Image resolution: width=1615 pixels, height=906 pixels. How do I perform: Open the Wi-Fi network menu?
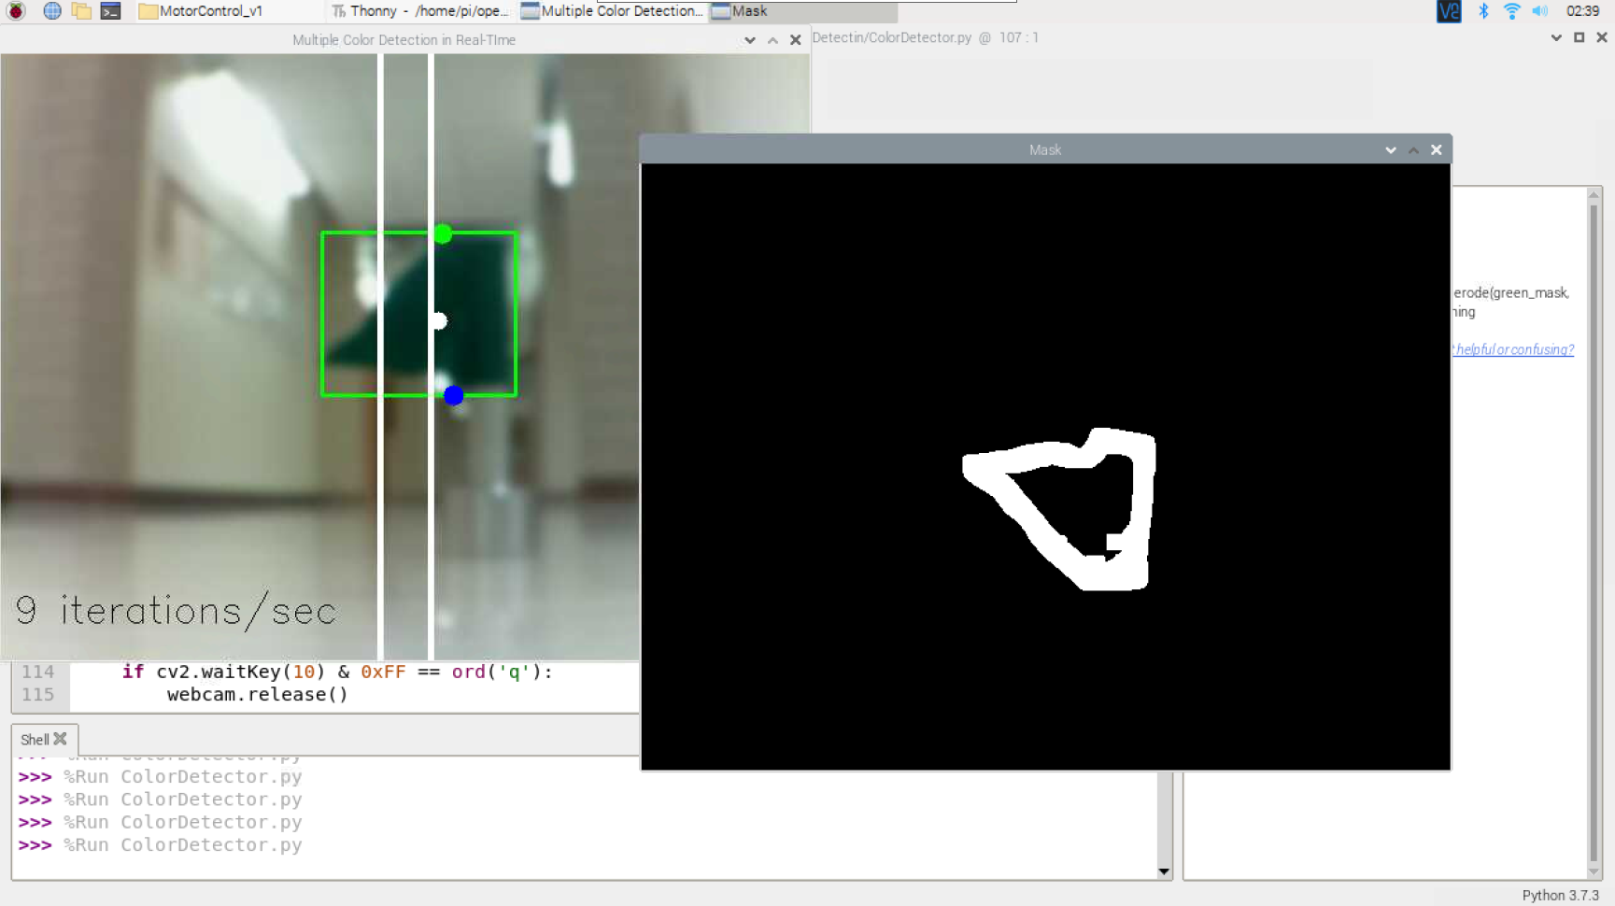pyautogui.click(x=1511, y=12)
